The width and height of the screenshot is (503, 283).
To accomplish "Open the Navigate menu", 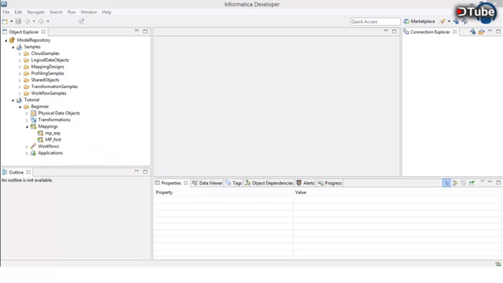I will [x=35, y=12].
